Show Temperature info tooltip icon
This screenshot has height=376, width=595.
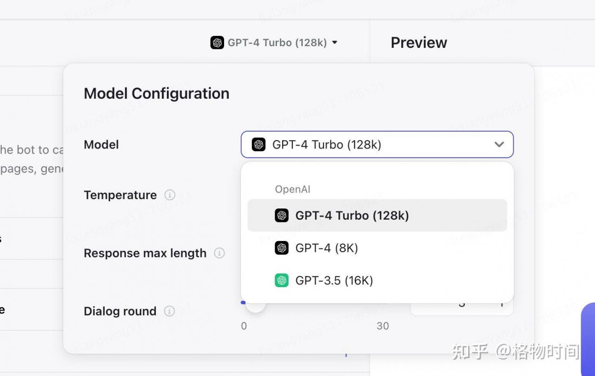170,195
